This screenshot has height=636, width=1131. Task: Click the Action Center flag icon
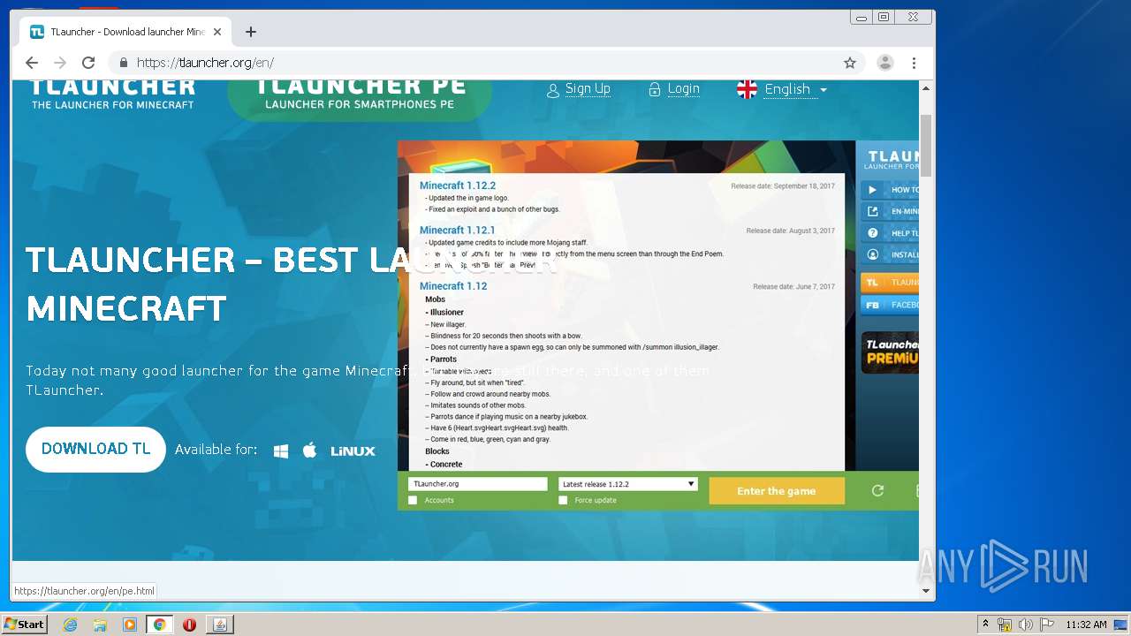(x=1045, y=625)
